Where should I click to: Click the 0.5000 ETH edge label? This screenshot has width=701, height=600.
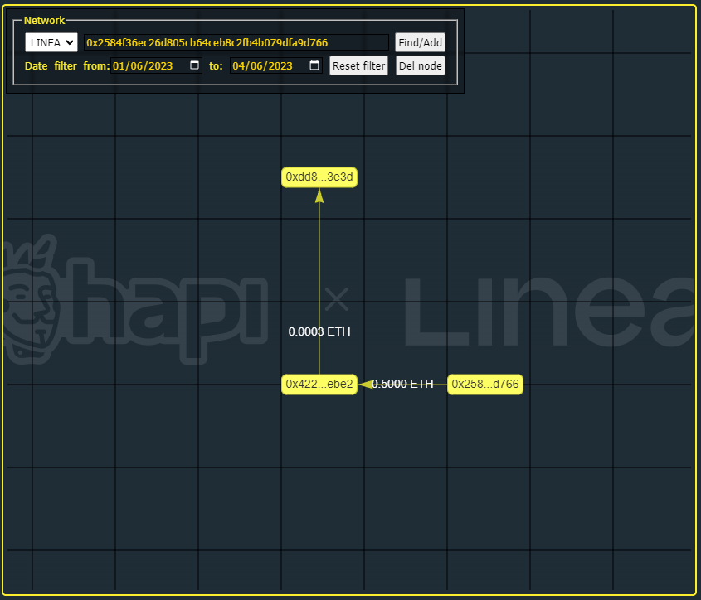click(x=402, y=384)
